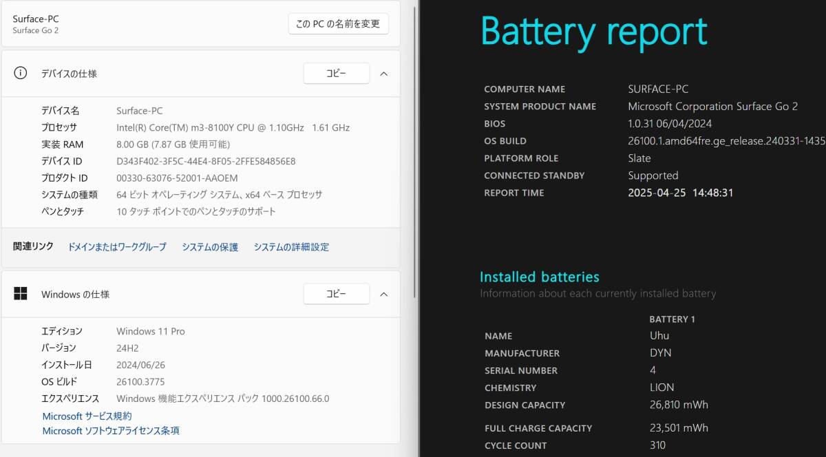Select full charge capacity 23,501 mWh

[x=679, y=427]
